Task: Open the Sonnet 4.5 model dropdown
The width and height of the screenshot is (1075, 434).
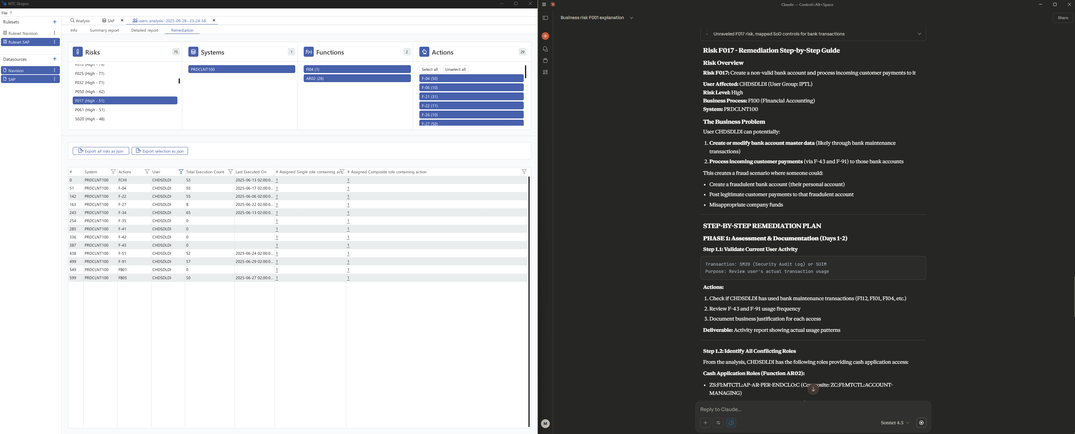Action: (x=895, y=423)
